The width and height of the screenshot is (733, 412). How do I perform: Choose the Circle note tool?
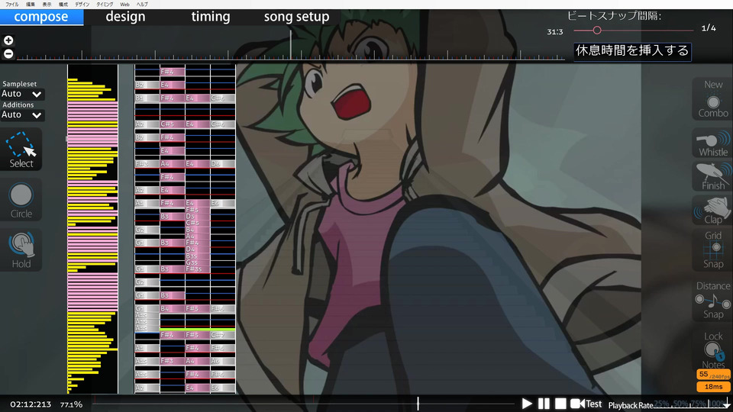21,200
